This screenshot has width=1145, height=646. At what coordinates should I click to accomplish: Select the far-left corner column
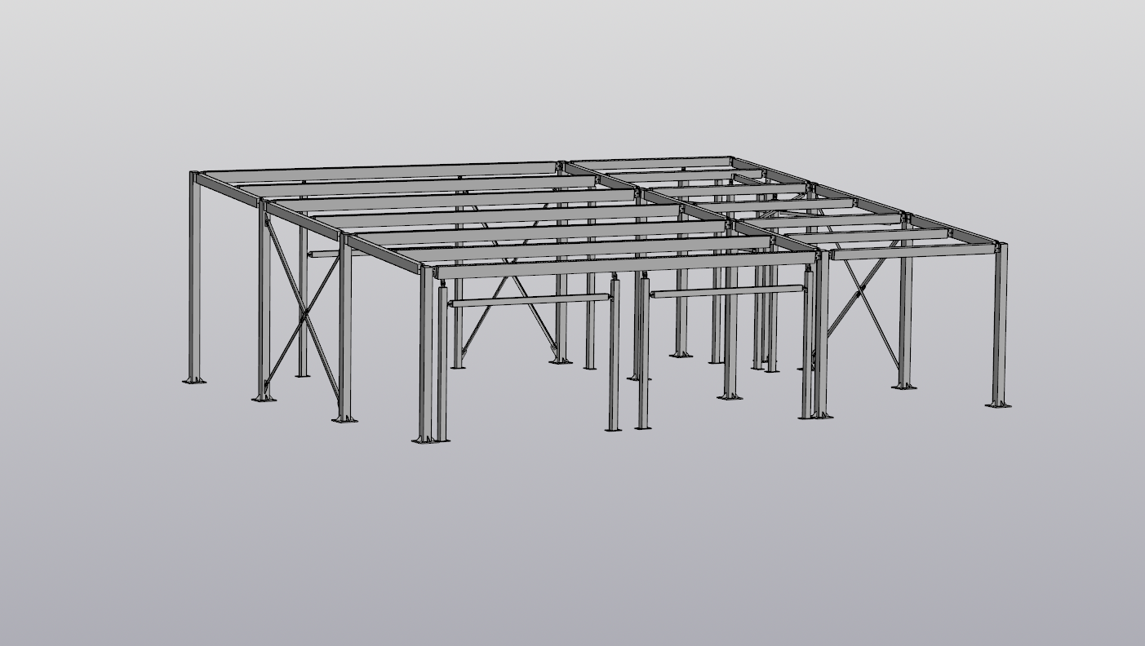point(194,277)
